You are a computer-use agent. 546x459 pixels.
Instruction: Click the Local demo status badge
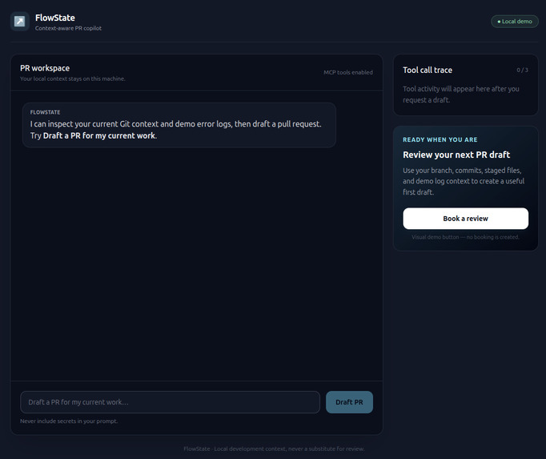pyautogui.click(x=515, y=22)
